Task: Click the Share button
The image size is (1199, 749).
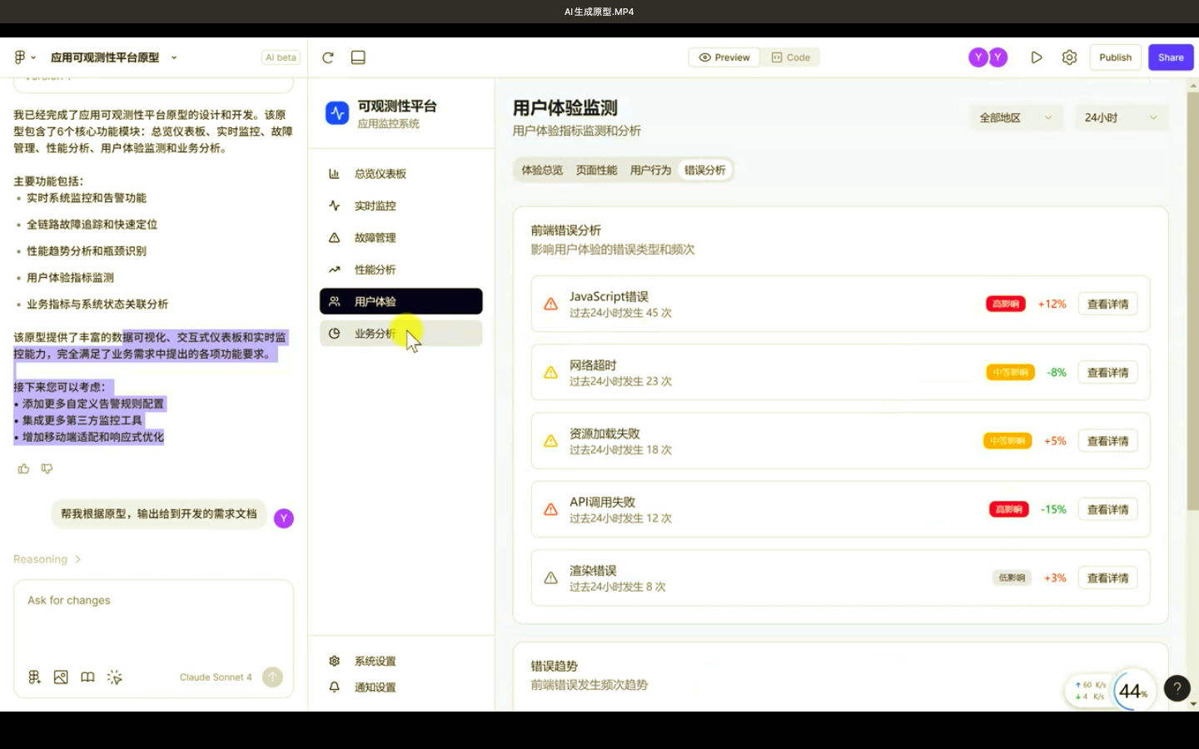Action: pos(1171,57)
